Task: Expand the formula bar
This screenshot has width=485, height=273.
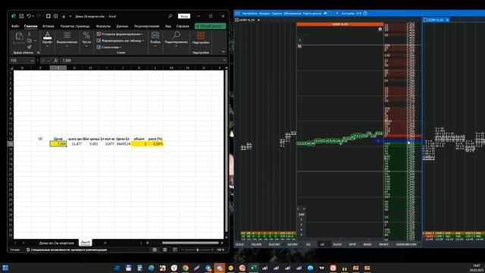Action: tap(224, 61)
